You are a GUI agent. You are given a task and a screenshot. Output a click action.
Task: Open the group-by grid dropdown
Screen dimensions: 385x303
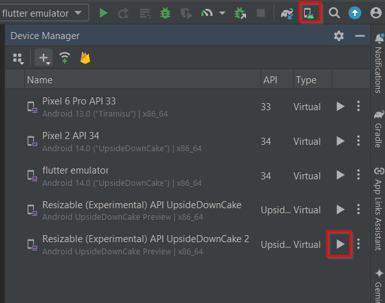coord(19,59)
